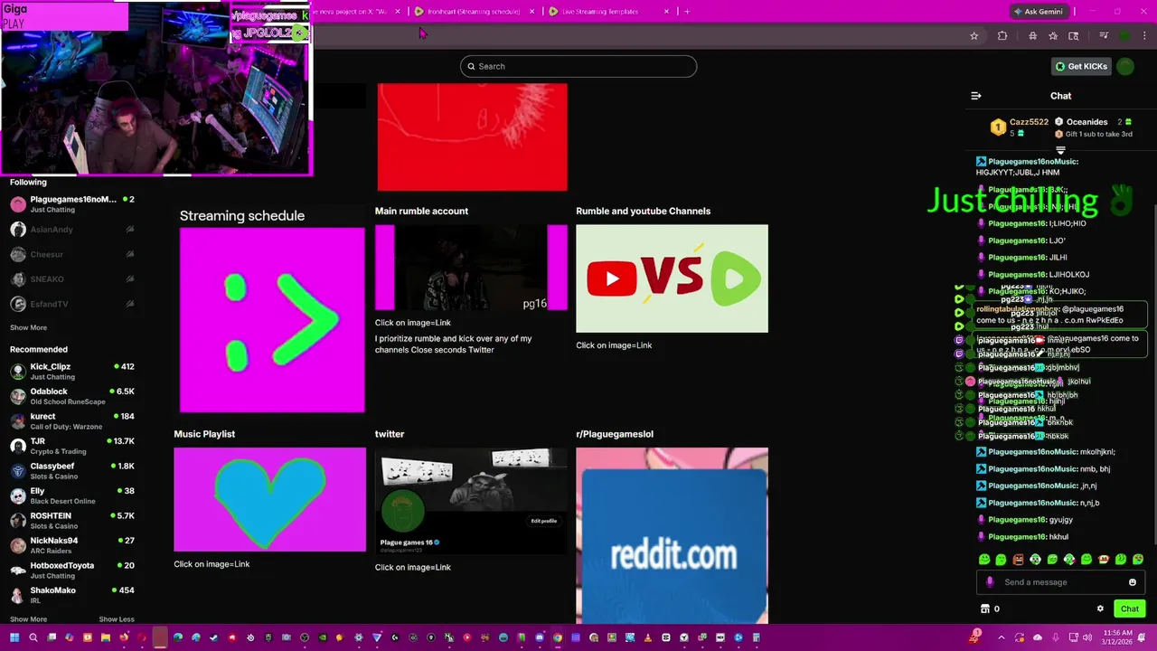Collapse Recommended list with Show Less
1157x651 pixels.
pos(116,619)
